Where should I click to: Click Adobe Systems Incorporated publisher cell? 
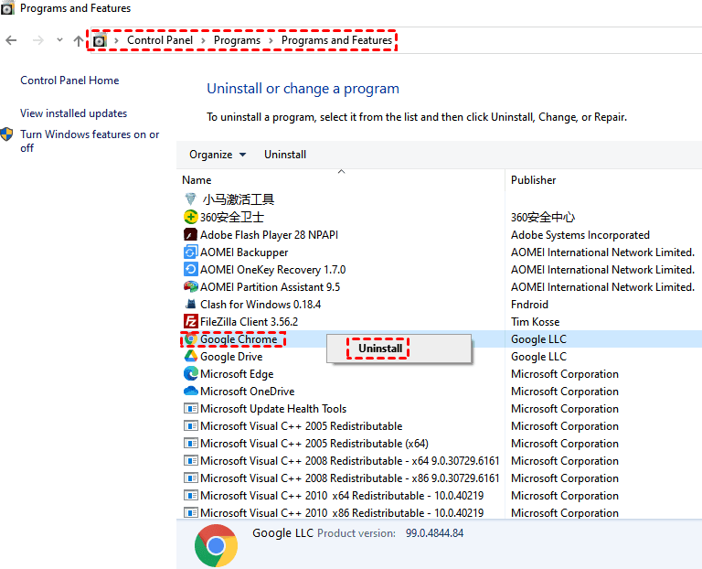tap(580, 235)
